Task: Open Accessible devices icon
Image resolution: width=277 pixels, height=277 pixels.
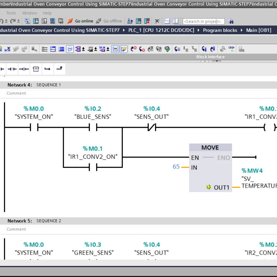Action: pos(130,21)
